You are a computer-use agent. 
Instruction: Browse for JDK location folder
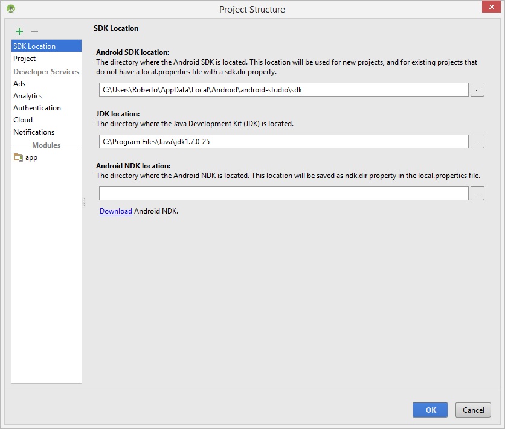[477, 141]
